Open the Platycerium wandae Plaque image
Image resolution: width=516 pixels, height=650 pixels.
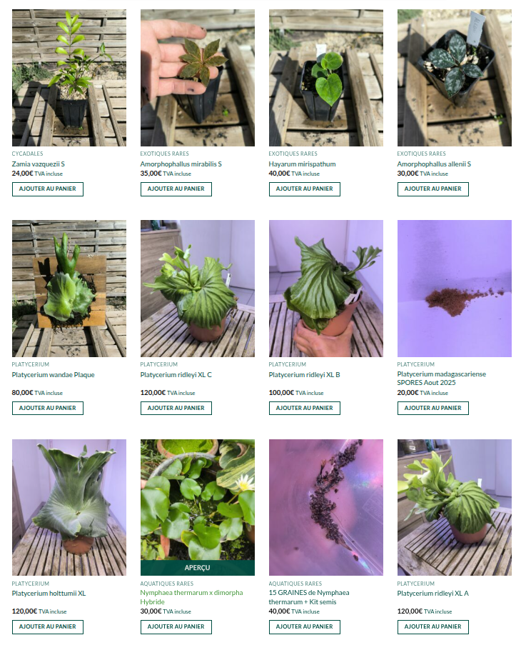coord(69,289)
